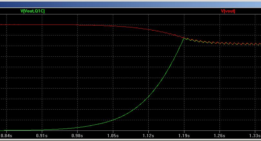The width and height of the screenshot is (261, 141).
Task: Click the 1.05s time axis label
Action: click(113, 136)
